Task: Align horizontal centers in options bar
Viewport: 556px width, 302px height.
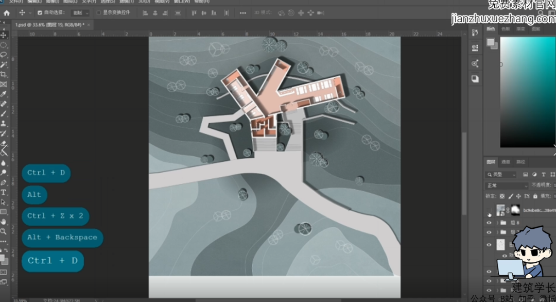Action: [155, 13]
